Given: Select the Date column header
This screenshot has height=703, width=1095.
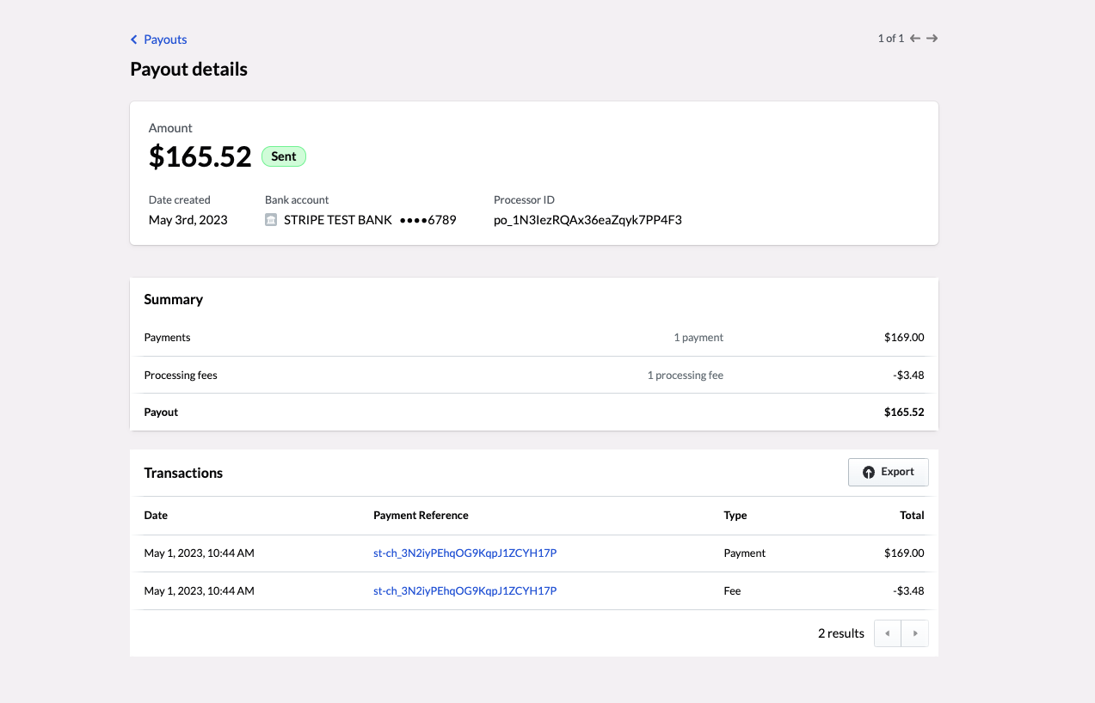Looking at the screenshot, I should tap(156, 515).
